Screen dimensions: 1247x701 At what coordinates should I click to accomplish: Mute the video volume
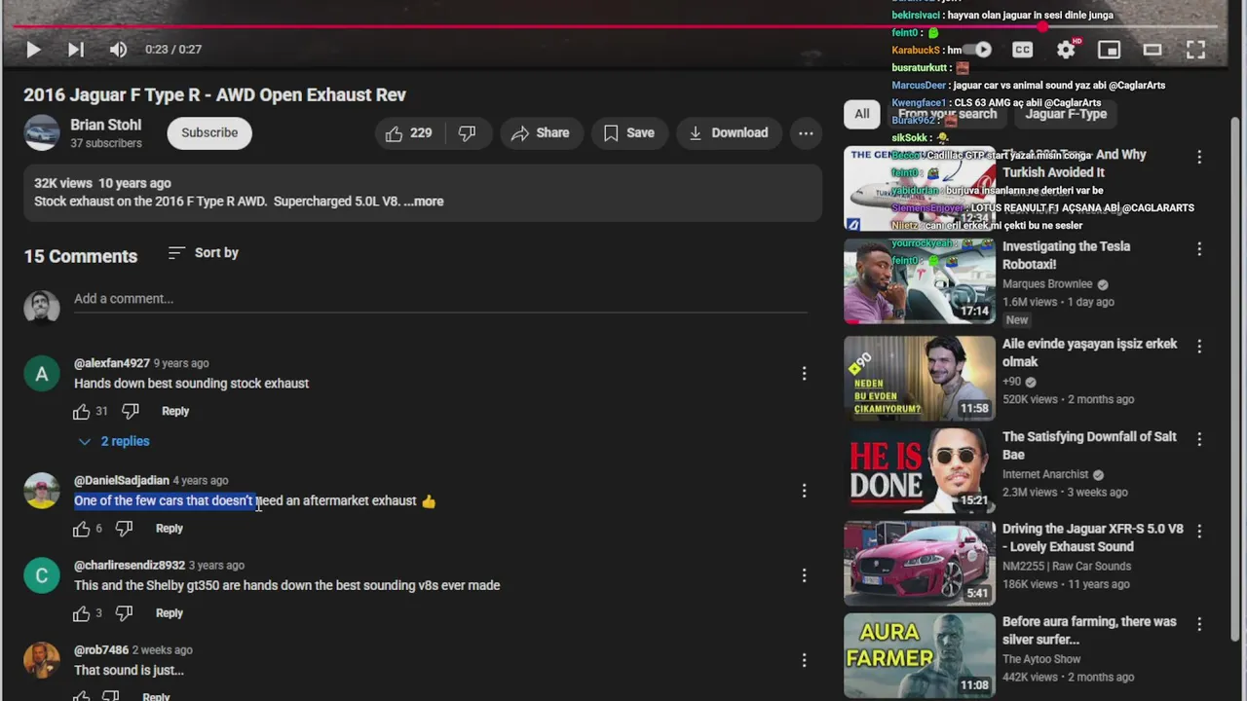click(118, 50)
